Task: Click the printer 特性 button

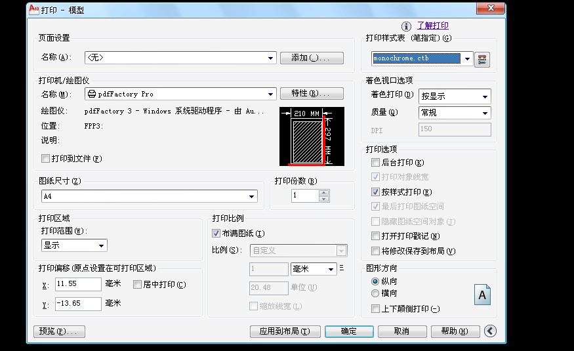Action: [312, 94]
